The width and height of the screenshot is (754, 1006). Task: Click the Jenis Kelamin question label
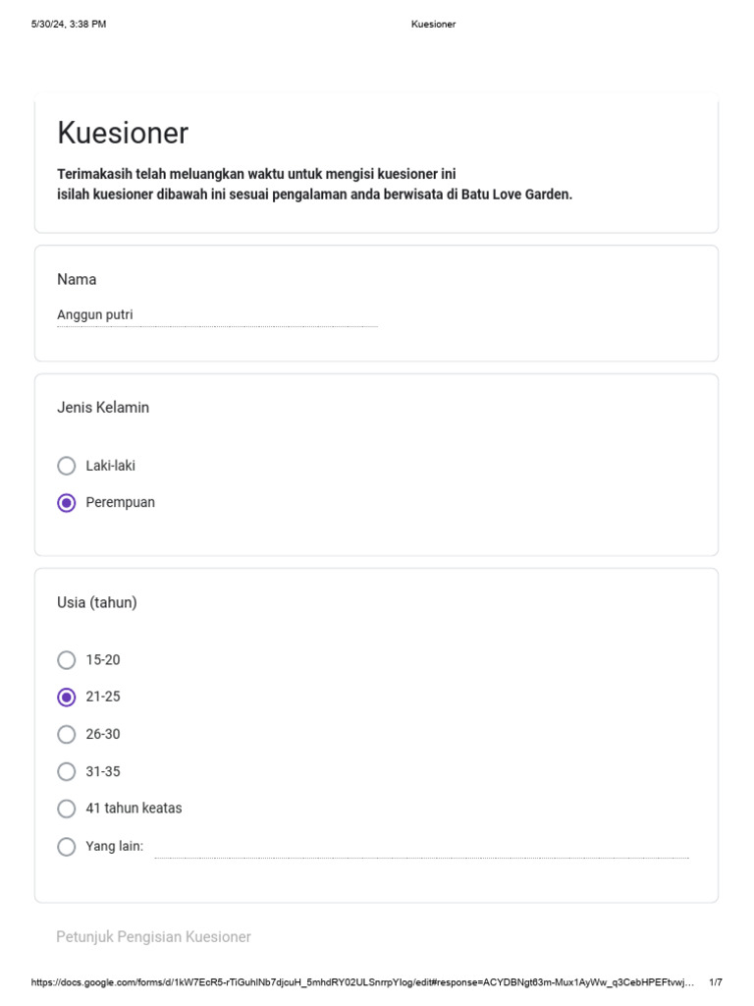[103, 408]
